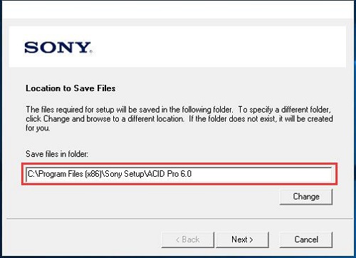
Task: Go to previous step with < Back
Action: click(x=188, y=239)
